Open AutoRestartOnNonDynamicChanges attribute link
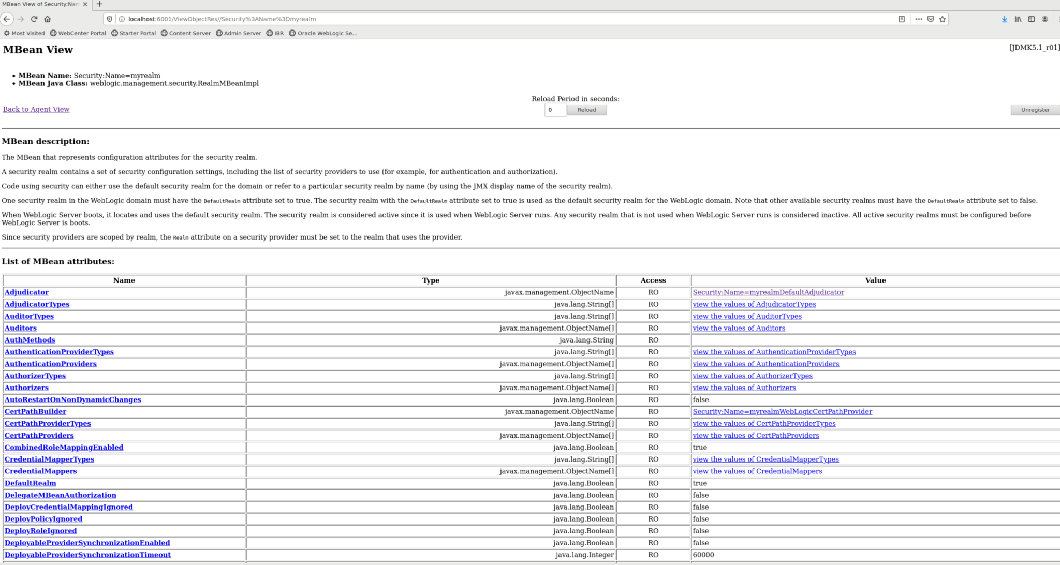 (72, 399)
